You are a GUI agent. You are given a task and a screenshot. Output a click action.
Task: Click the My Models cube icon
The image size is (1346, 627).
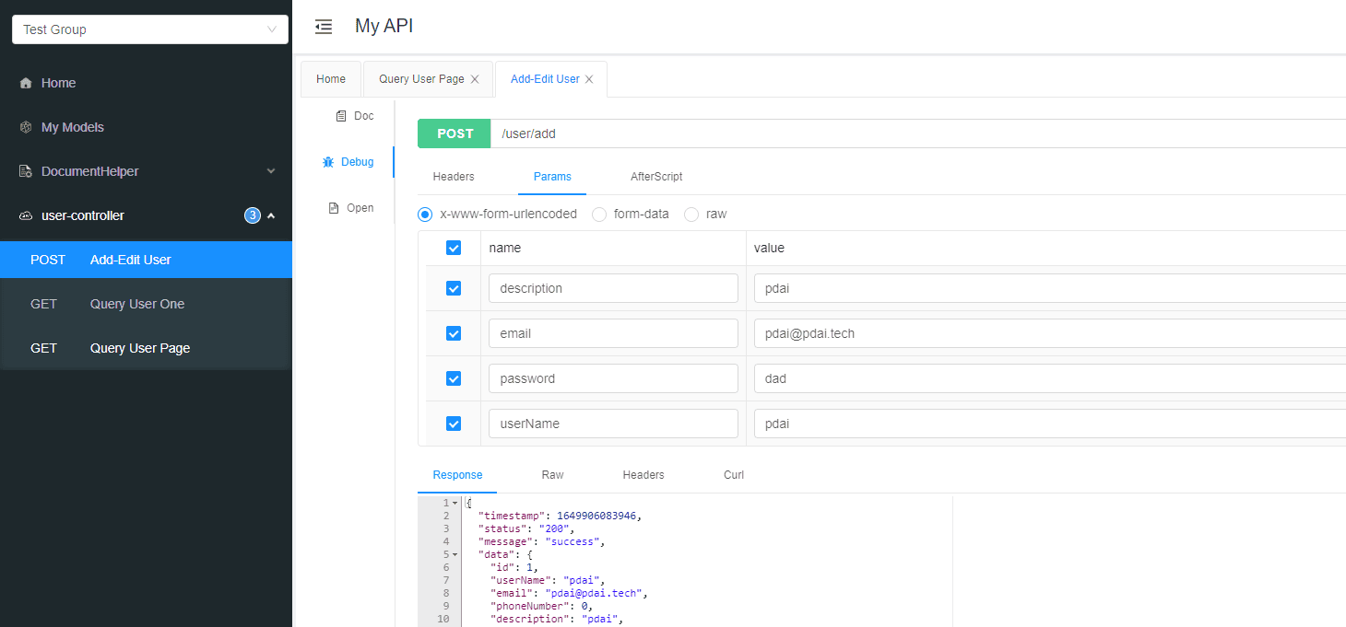click(x=26, y=127)
